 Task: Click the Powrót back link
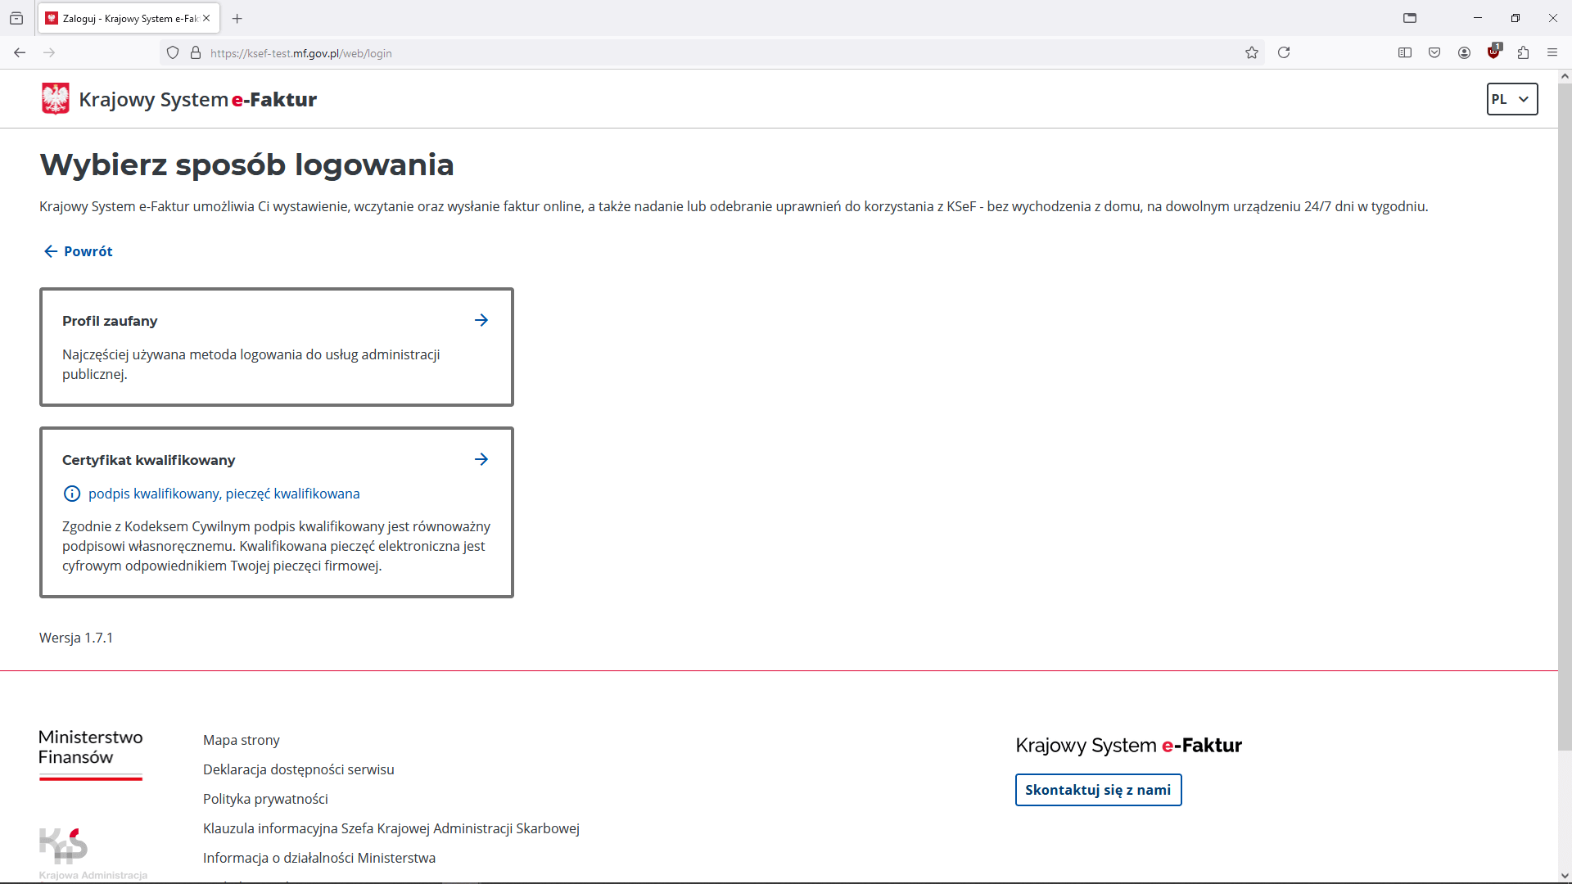coord(78,251)
